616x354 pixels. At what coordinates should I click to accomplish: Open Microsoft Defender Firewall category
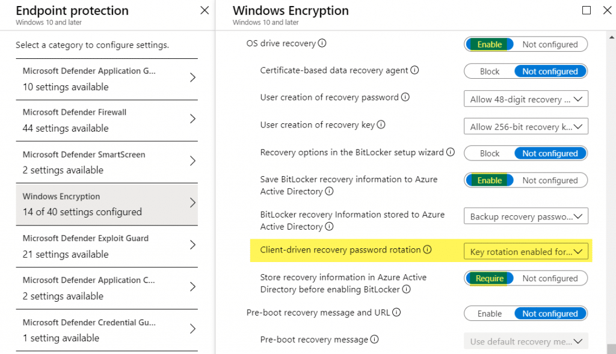point(107,120)
